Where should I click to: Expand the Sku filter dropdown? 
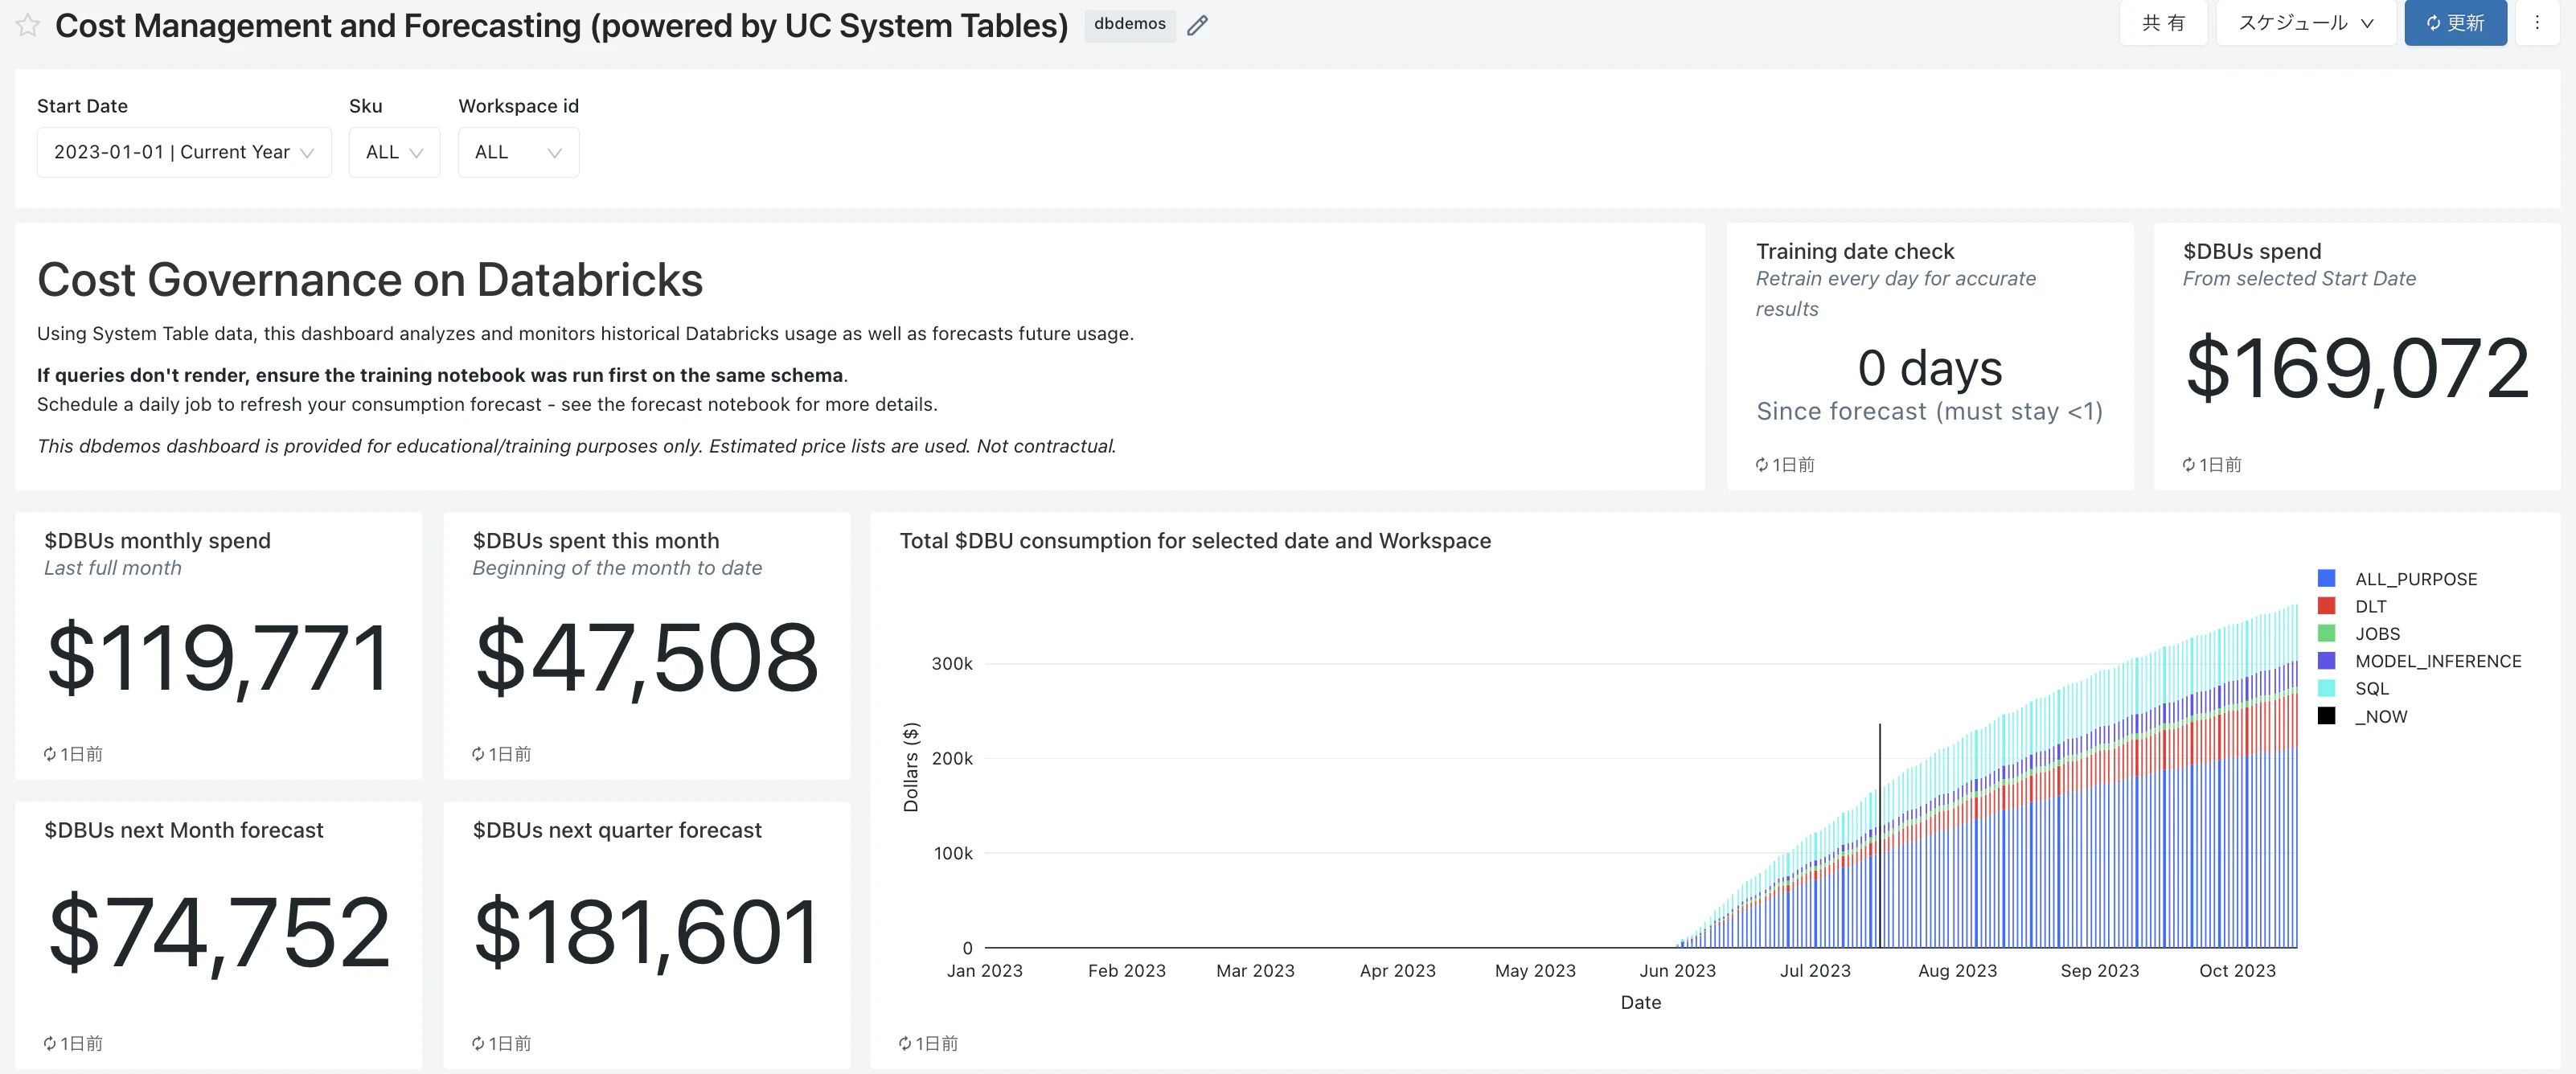(x=394, y=152)
